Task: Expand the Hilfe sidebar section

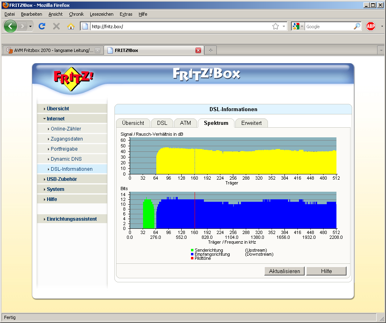Action: click(x=72, y=199)
